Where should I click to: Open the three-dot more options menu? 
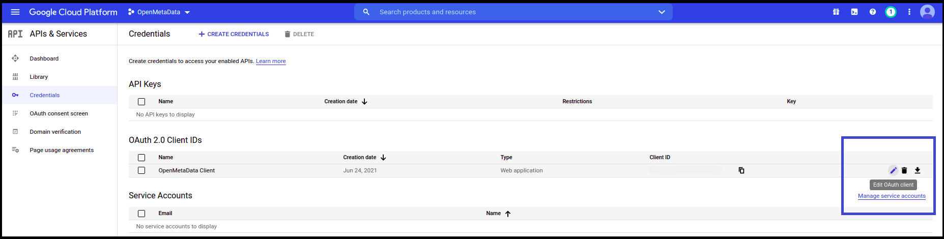pyautogui.click(x=909, y=12)
